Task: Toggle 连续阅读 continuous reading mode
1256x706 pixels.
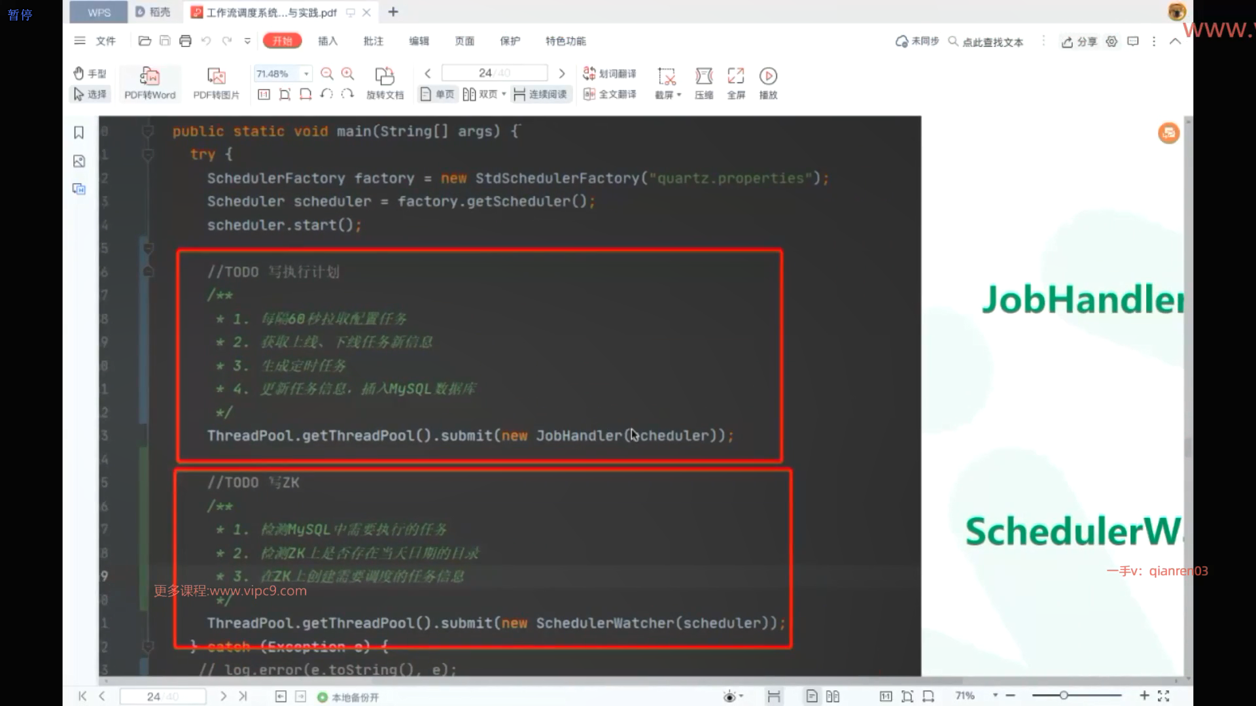Action: click(x=540, y=95)
